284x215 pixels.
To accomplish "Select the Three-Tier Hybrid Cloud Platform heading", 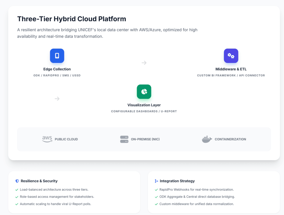I will pyautogui.click(x=72, y=19).
